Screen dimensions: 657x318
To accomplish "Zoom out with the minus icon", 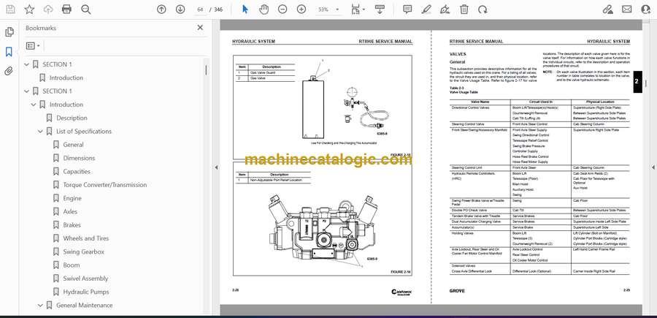I will click(x=283, y=10).
